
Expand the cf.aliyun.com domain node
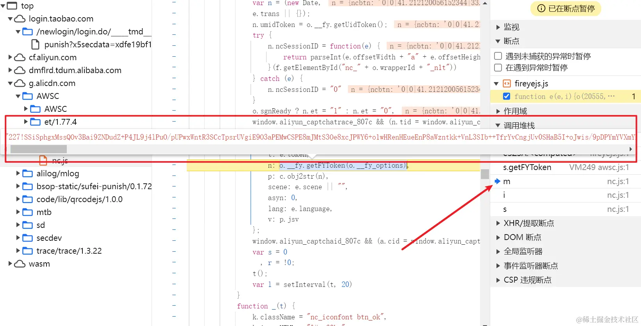tap(11, 57)
